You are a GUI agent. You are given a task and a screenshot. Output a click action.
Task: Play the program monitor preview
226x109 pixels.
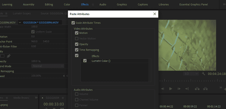171,89
